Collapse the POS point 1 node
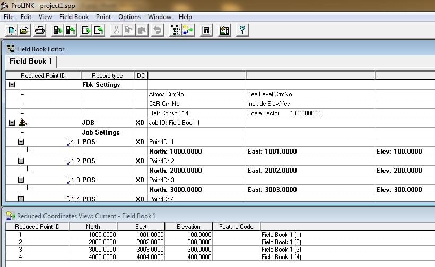 [x=21, y=142]
